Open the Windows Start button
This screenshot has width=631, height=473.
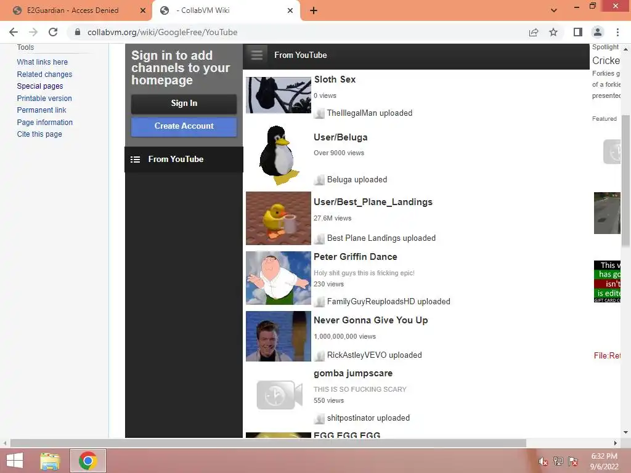pyautogui.click(x=15, y=461)
